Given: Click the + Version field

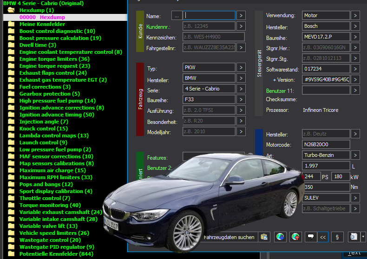Looking at the screenshot, I should [326, 79].
